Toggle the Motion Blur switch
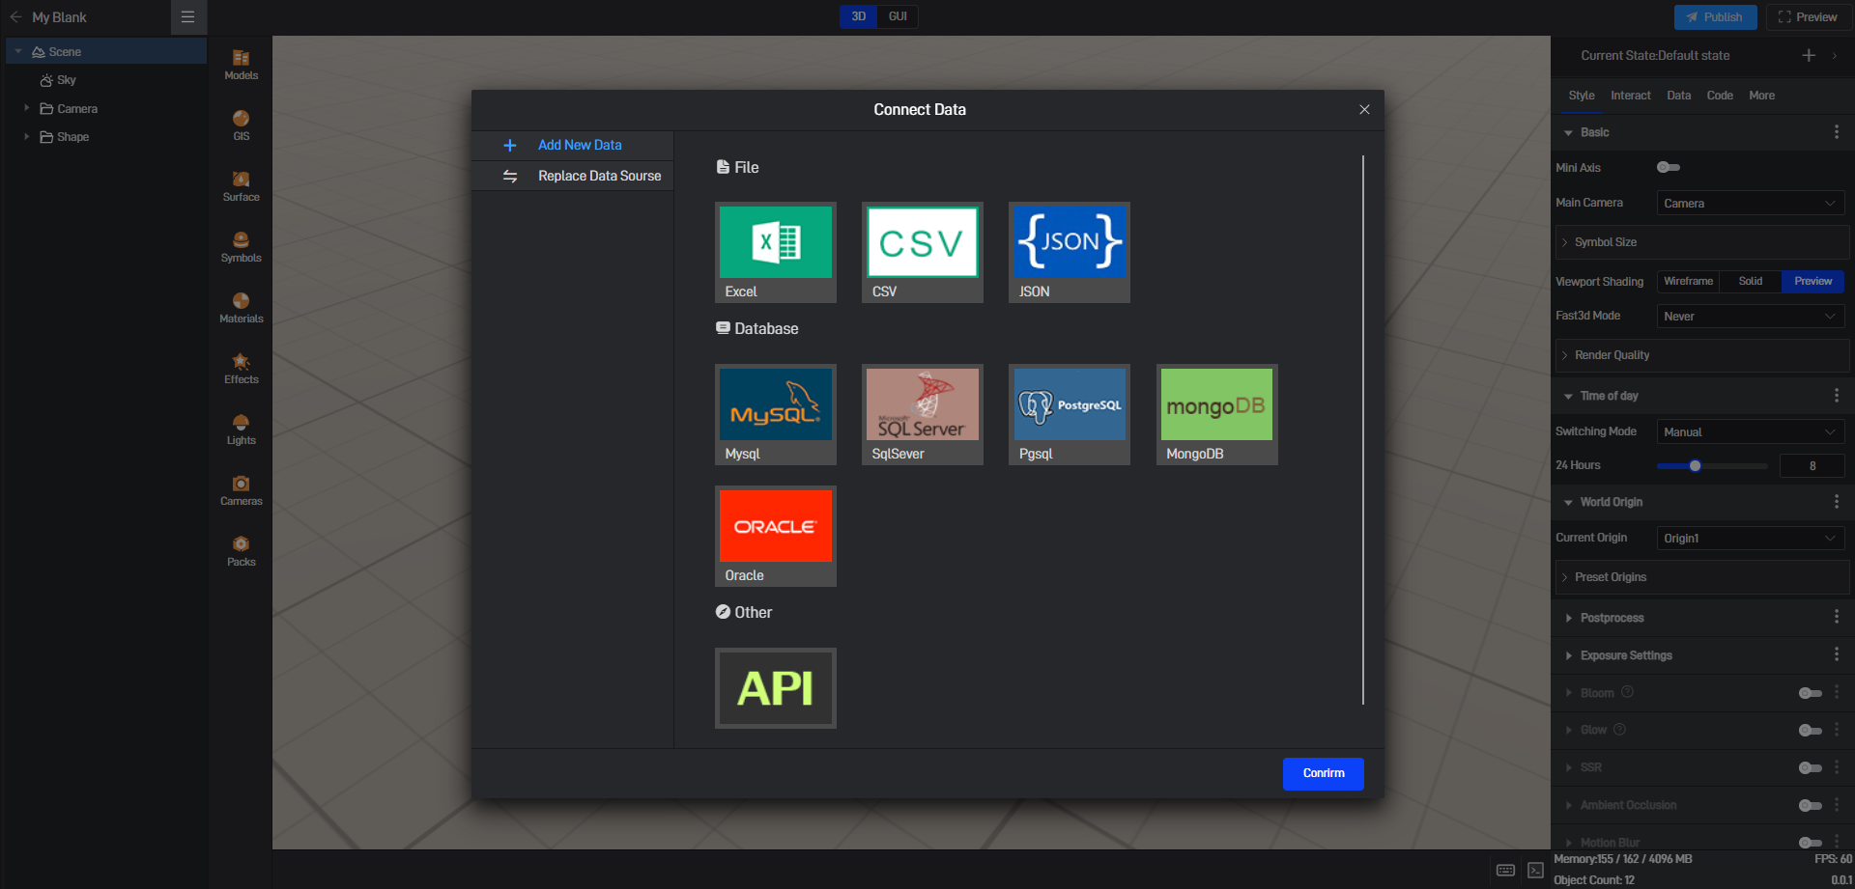This screenshot has width=1855, height=889. [1811, 843]
